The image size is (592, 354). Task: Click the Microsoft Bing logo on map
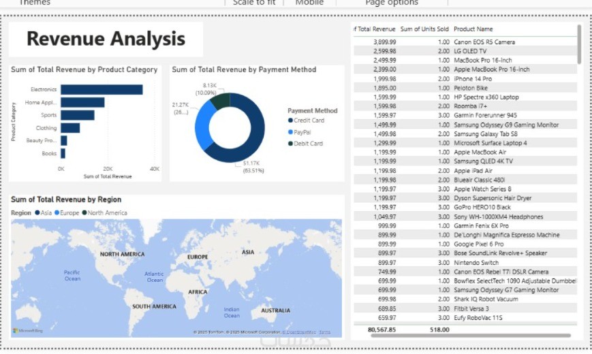point(28,331)
